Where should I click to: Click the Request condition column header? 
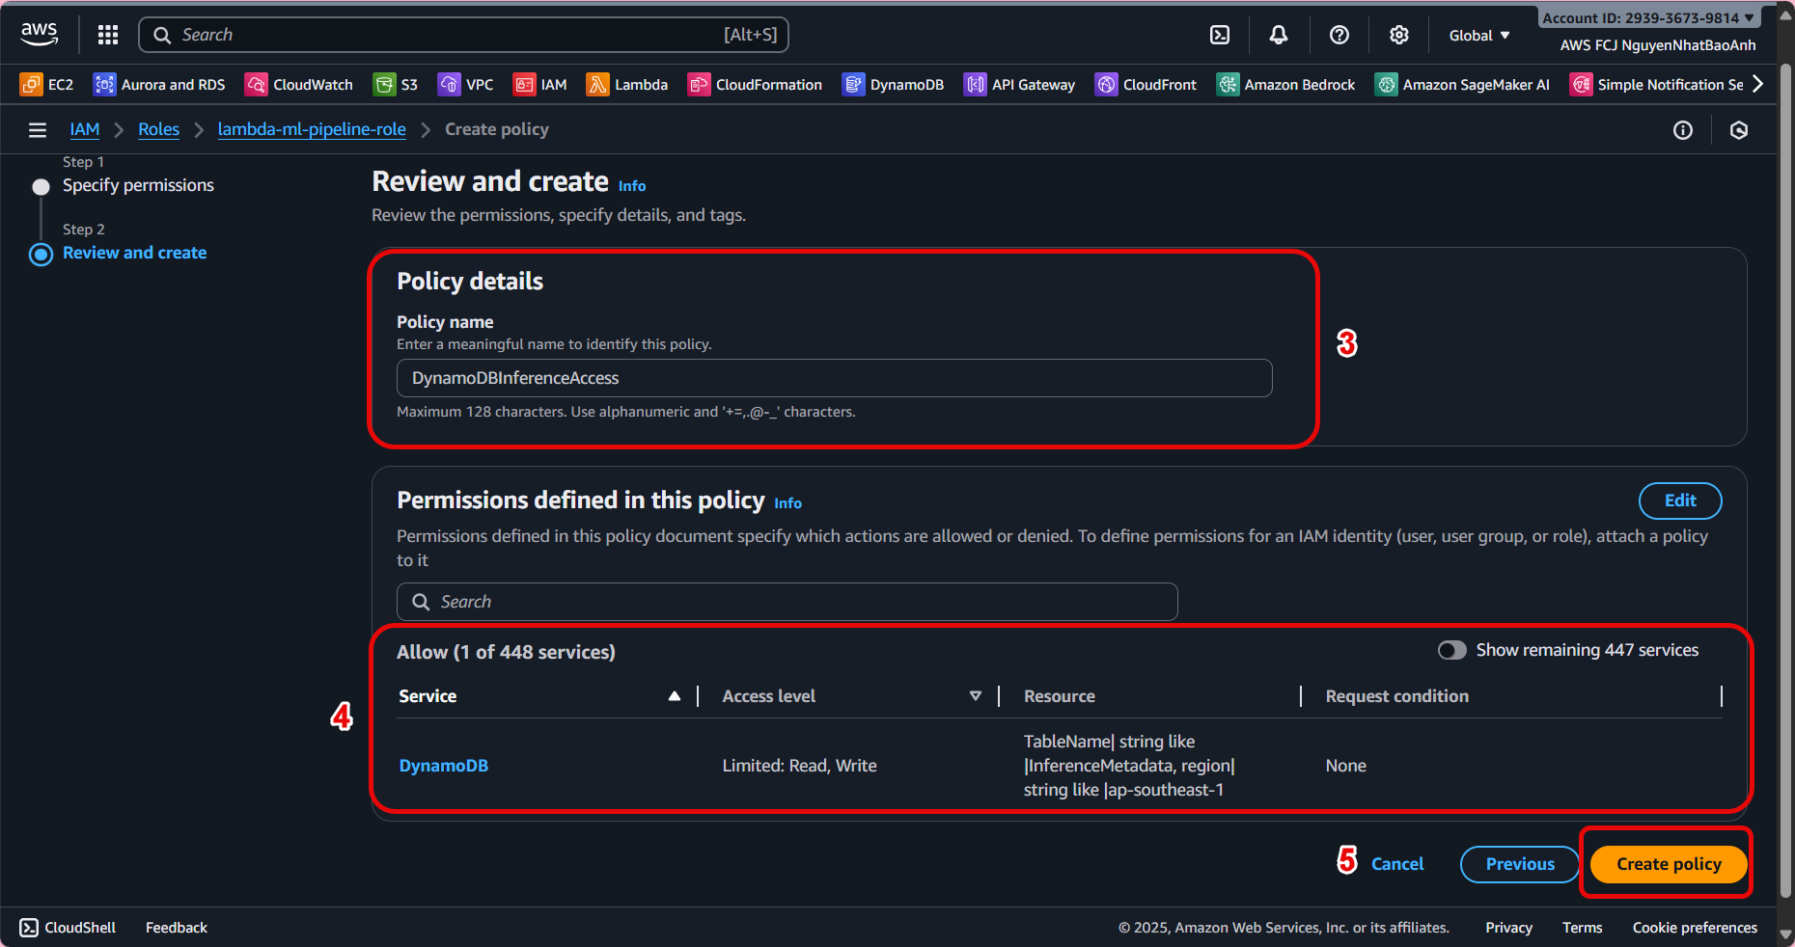pos(1397,696)
